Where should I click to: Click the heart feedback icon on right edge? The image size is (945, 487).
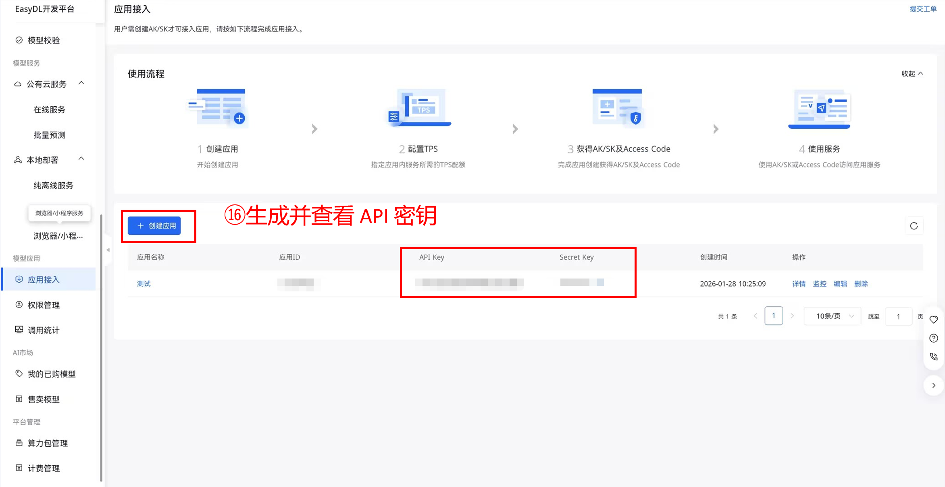933,320
